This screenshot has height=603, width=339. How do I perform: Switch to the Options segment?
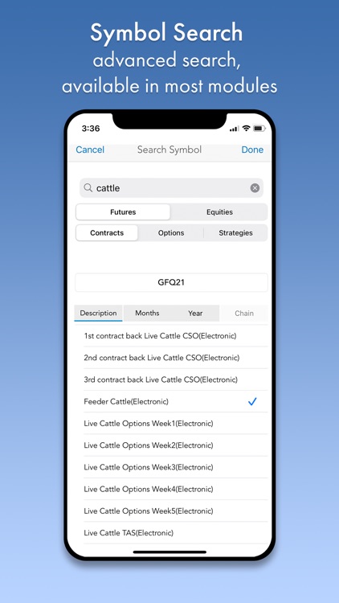pyautogui.click(x=171, y=232)
